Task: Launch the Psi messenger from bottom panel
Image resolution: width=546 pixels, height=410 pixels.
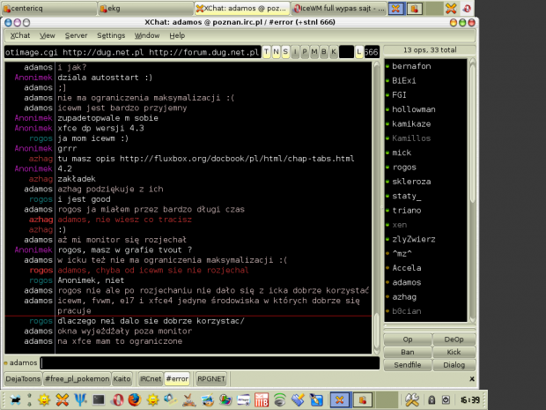Action: (80, 399)
